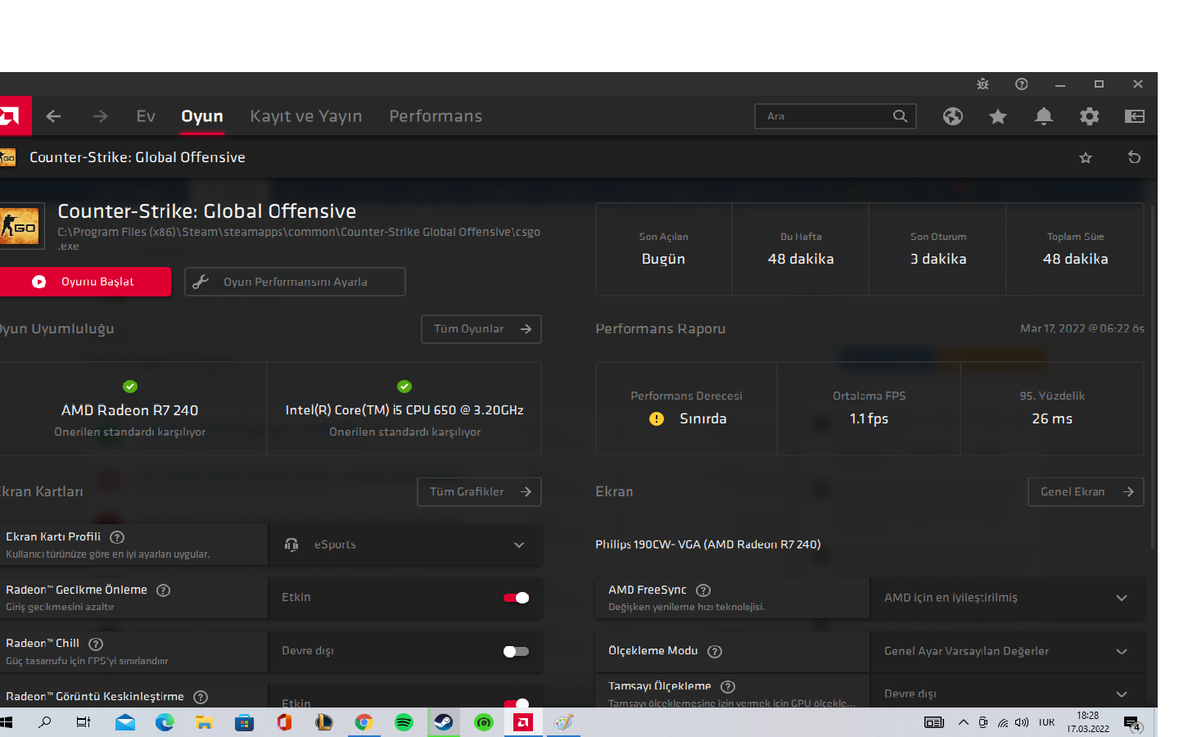Open the Mail app from the taskbar

[x=125, y=722]
